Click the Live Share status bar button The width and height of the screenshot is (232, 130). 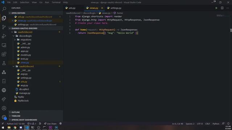50,123
